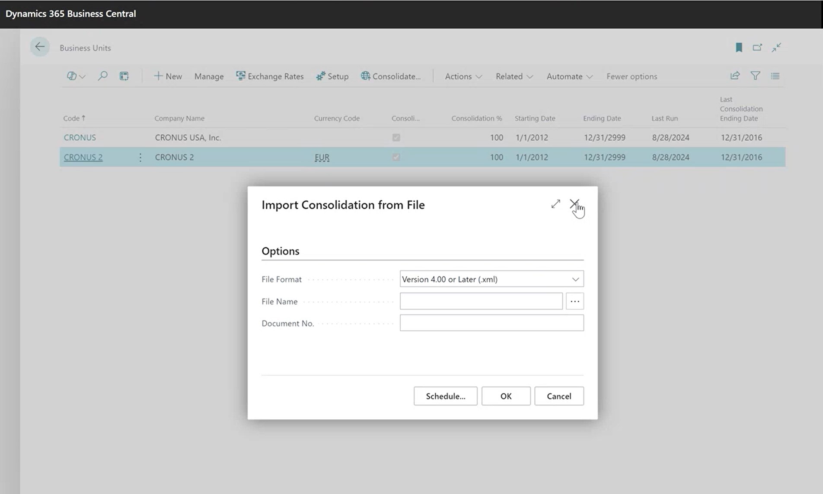Open the Copilot icon dropdown in toolbar

click(x=76, y=76)
